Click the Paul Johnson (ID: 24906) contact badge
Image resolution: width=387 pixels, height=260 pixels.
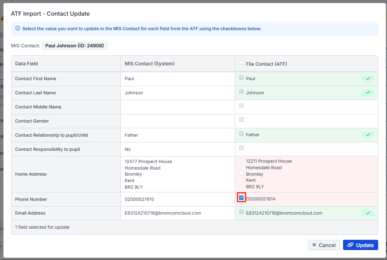click(75, 45)
